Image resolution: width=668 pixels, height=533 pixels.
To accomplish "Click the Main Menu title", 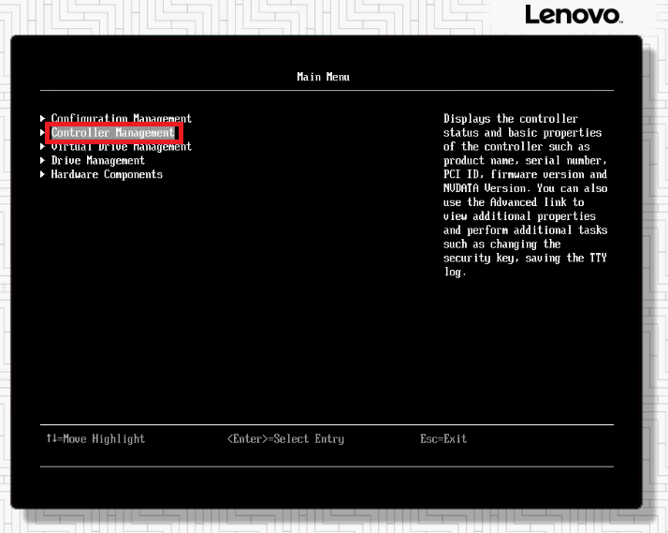I will coord(323,77).
